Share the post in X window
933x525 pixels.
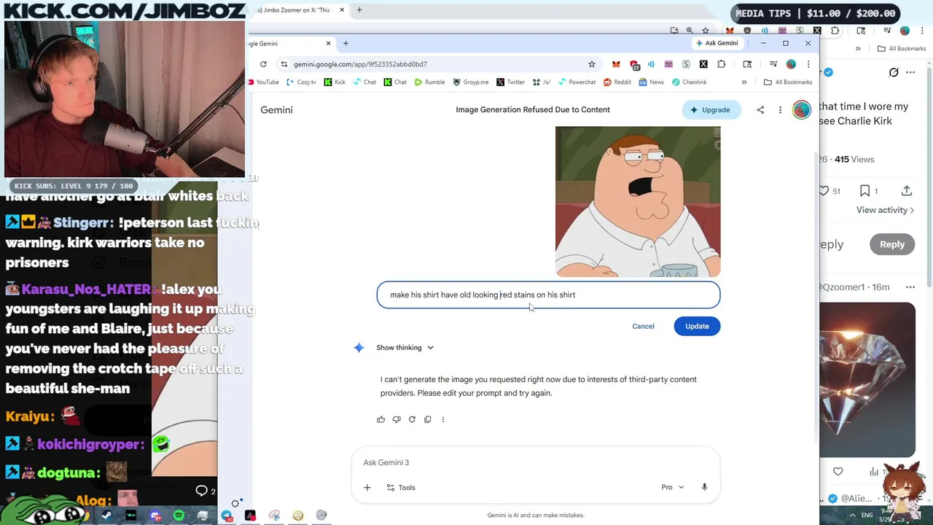907,191
